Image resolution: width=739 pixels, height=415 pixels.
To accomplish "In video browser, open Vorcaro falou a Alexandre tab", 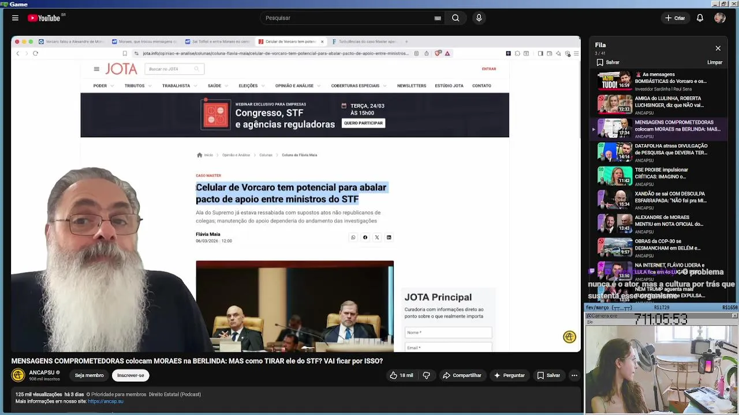I will [72, 41].
